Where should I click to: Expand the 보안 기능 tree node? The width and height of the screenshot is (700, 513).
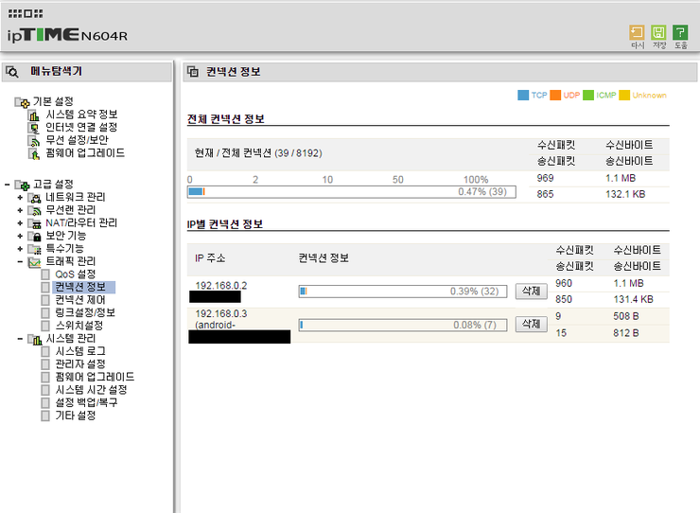20,236
